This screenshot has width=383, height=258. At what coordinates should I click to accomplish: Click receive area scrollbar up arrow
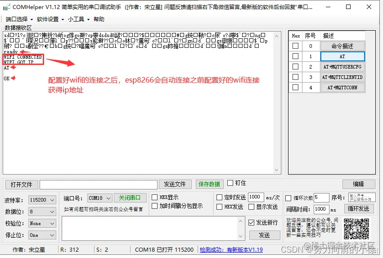(276, 36)
